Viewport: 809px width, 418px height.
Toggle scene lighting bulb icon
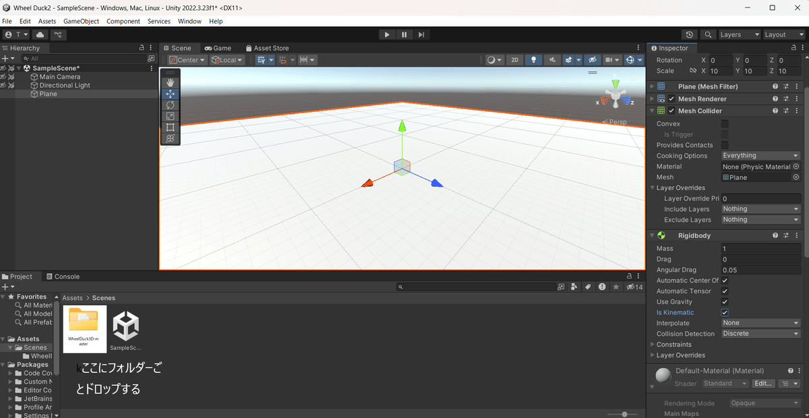click(x=534, y=60)
